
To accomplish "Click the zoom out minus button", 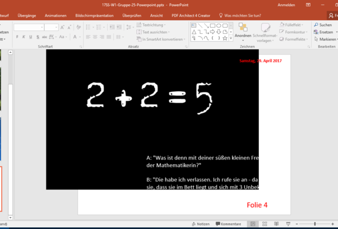I will point(297,224).
